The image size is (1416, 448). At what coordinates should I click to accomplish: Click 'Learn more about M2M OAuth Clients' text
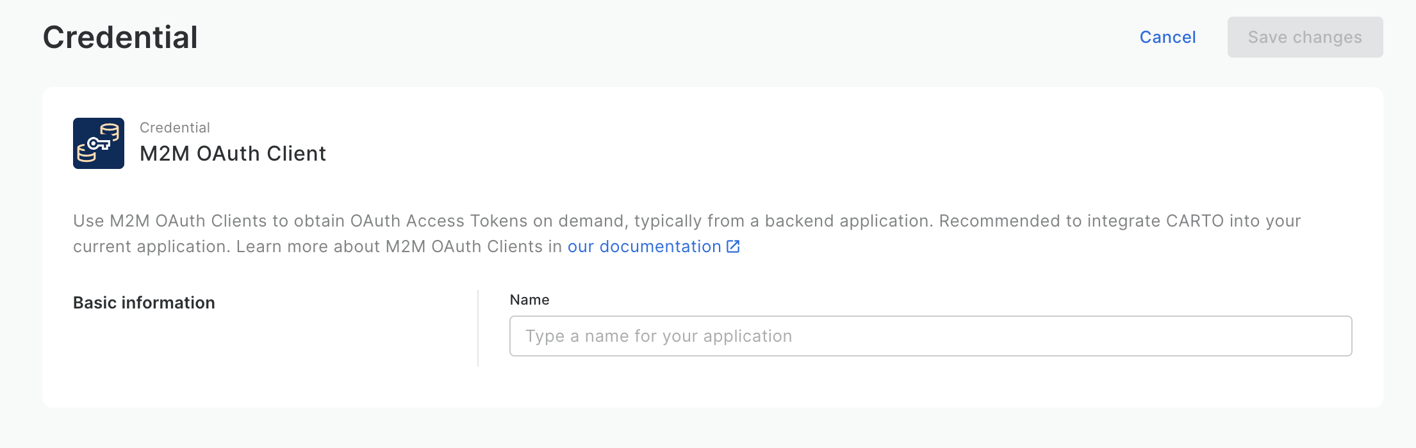[x=390, y=246]
